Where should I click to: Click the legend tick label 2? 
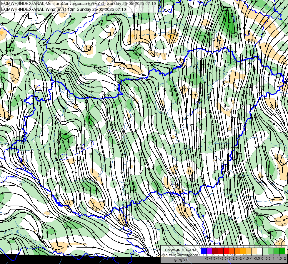pyautogui.click(x=285, y=258)
